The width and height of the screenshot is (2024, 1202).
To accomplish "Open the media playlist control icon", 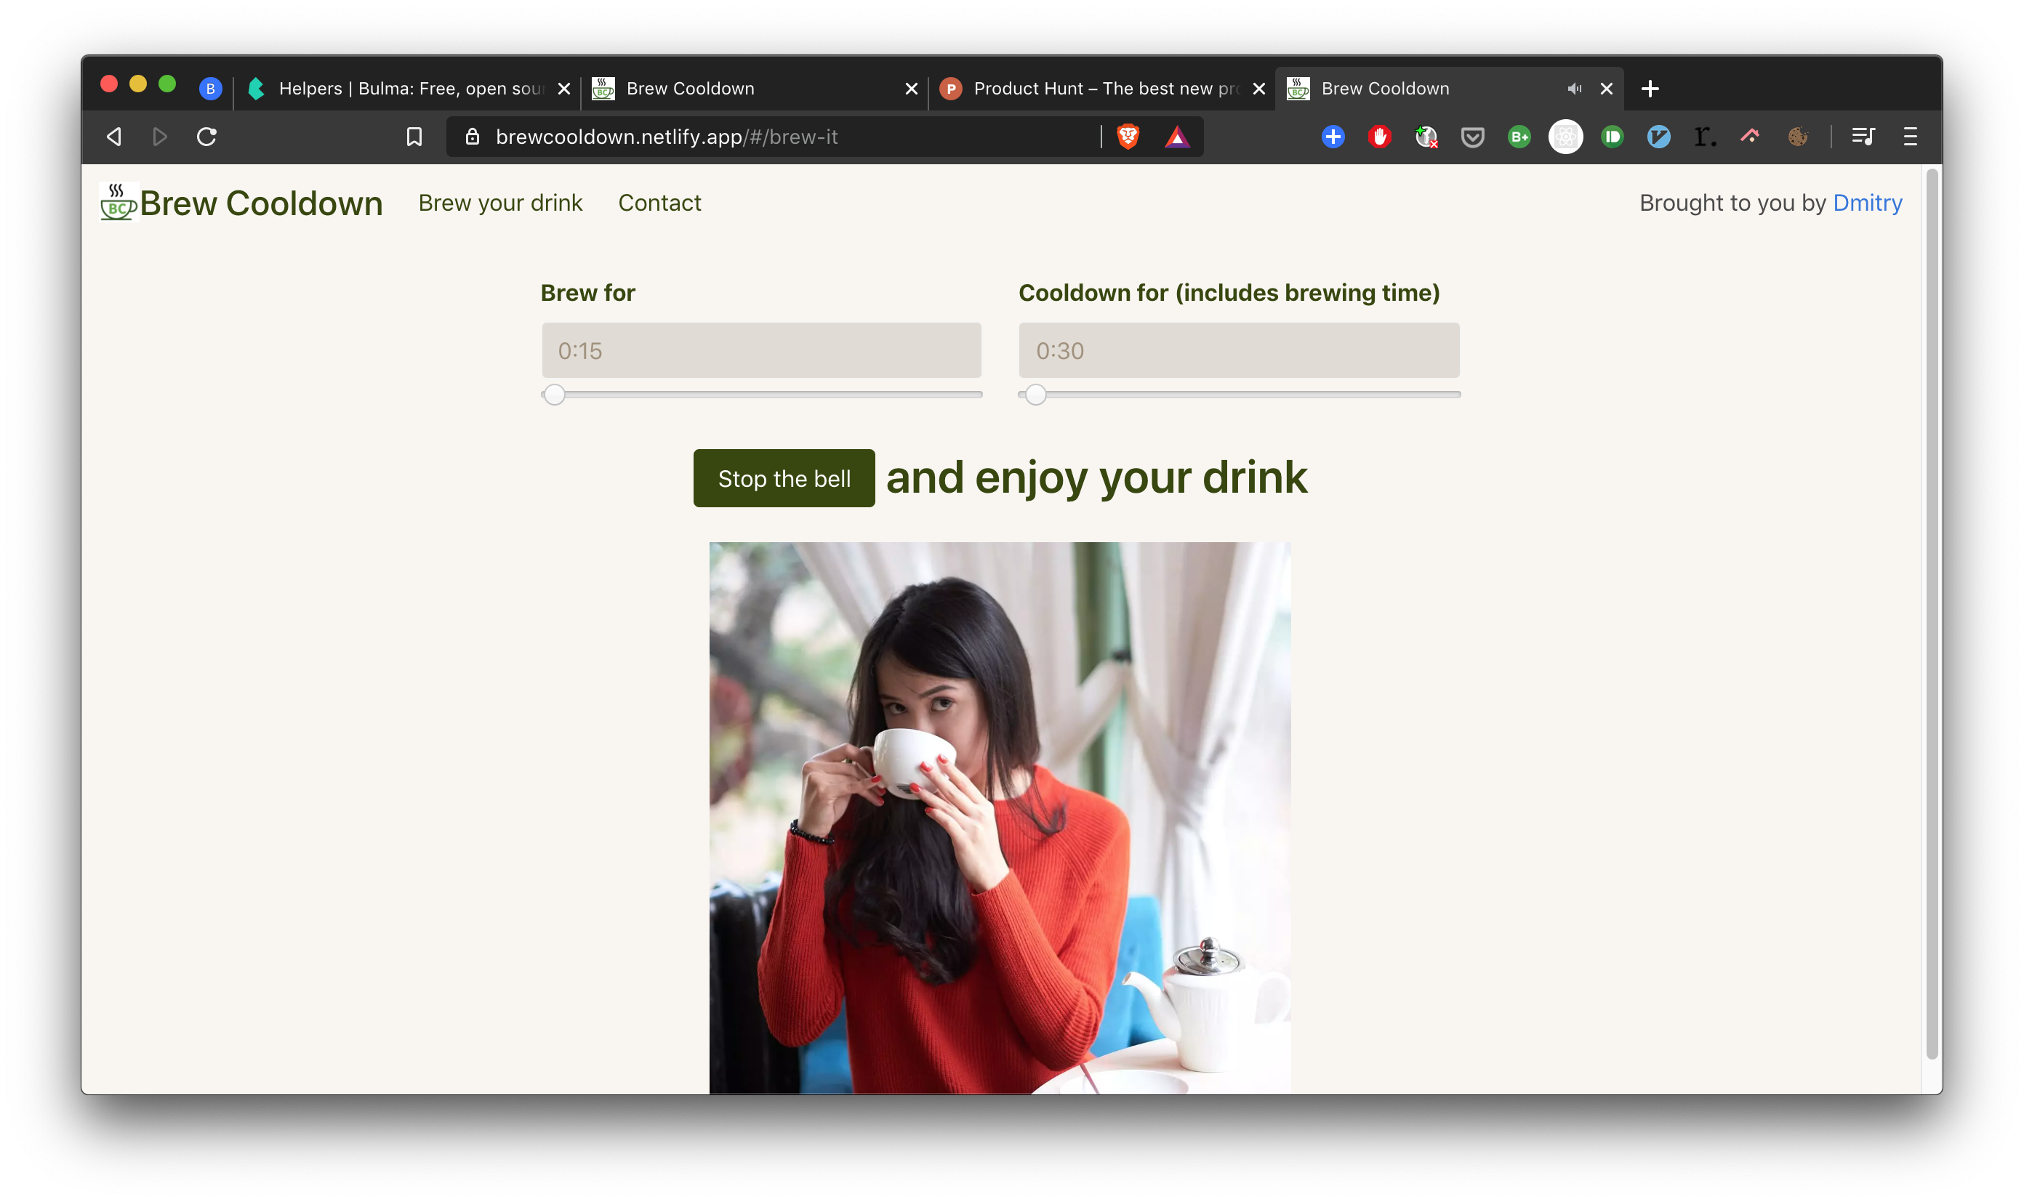I will pyautogui.click(x=1863, y=137).
